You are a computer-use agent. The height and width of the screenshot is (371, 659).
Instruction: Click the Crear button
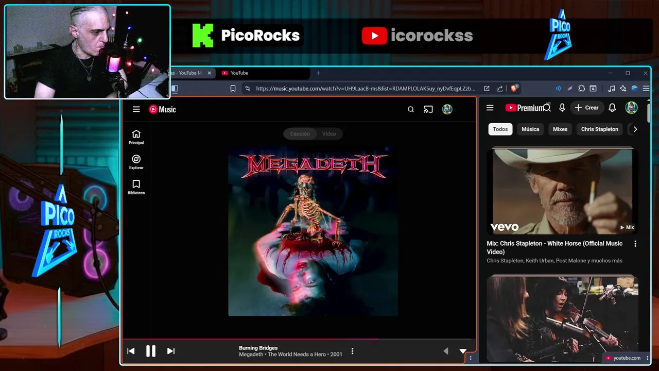pyautogui.click(x=586, y=108)
